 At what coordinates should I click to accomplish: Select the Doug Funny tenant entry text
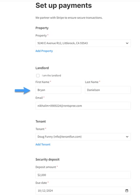point(60,137)
